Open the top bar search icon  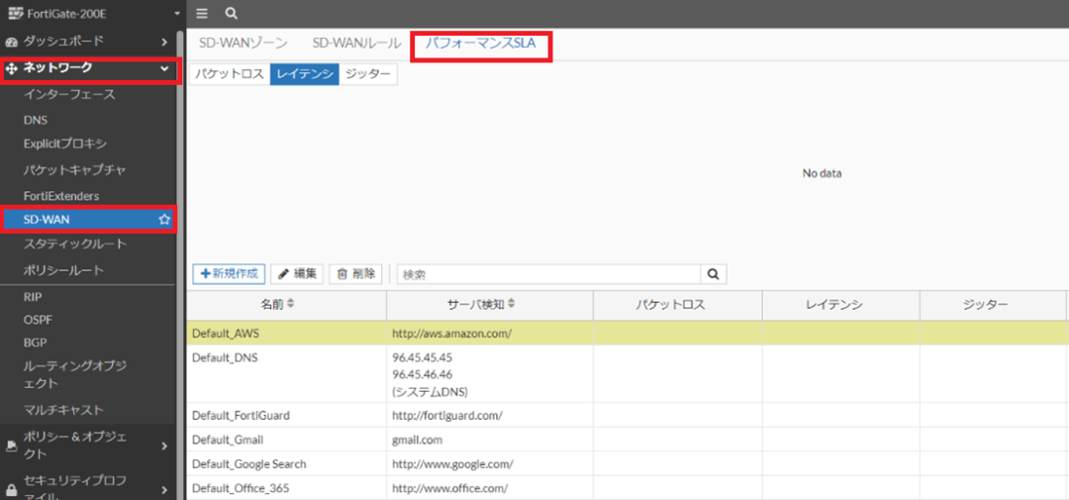click(x=231, y=13)
